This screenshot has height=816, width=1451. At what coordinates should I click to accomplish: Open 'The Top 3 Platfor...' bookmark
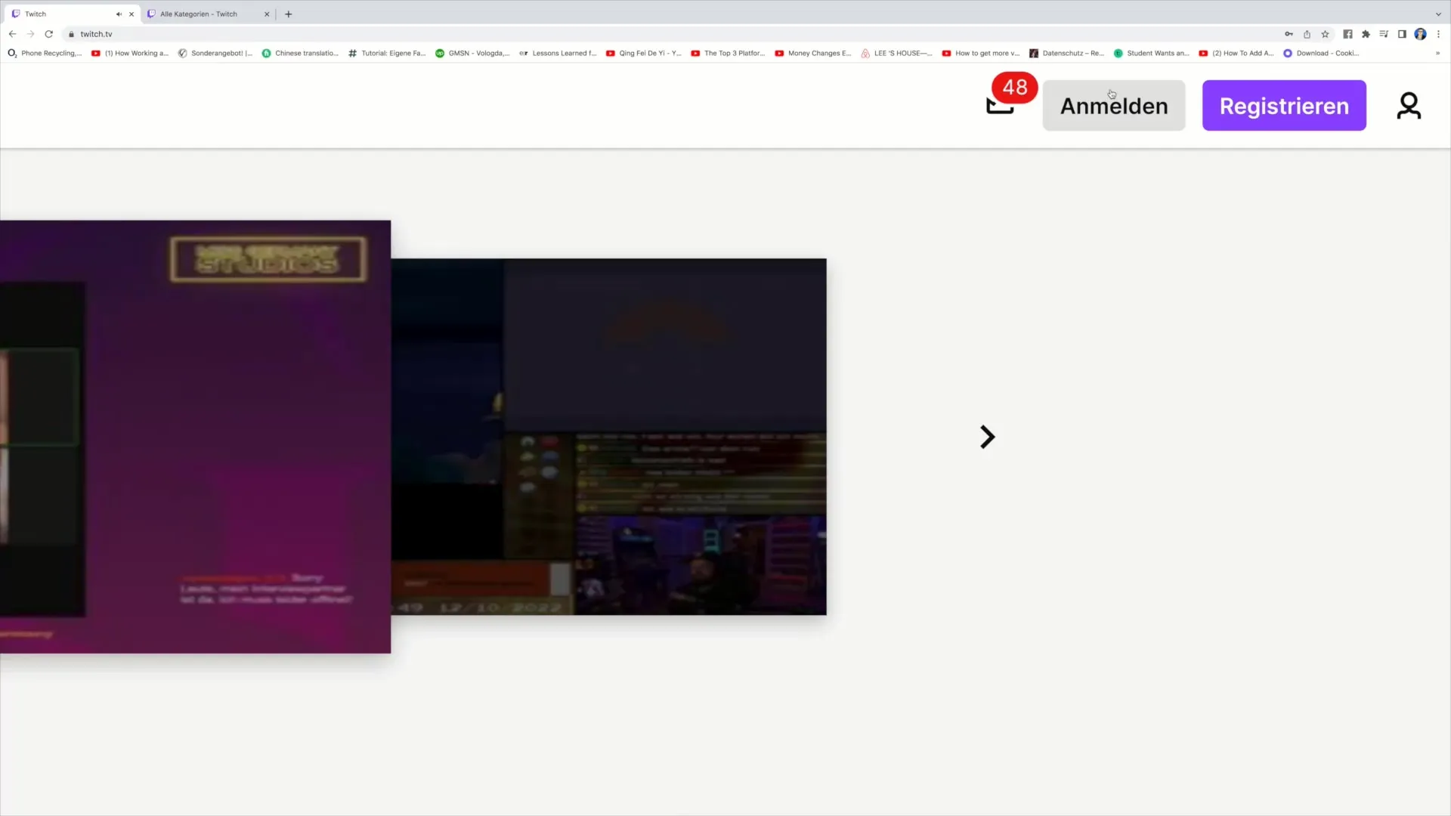728,53
